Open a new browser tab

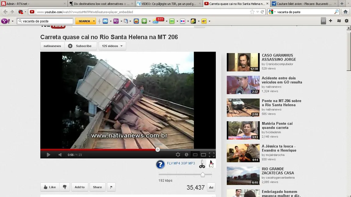tap(342, 4)
